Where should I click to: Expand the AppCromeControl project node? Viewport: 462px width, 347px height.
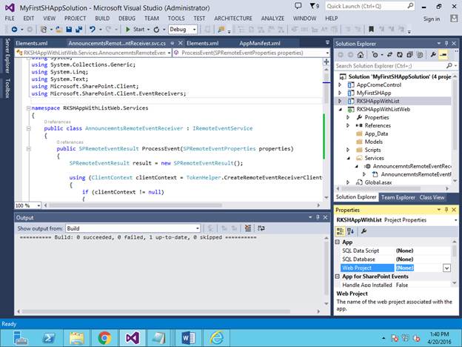click(x=340, y=85)
